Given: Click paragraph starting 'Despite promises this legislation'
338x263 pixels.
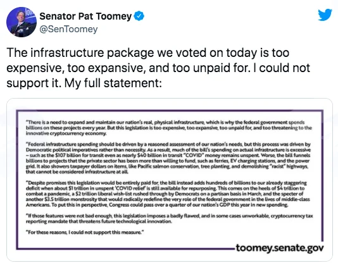Looking at the screenshot, I should [168, 193].
